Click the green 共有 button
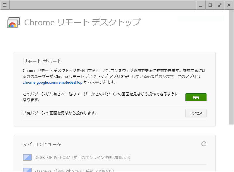Viewport: 234px width, 172px height. coord(196,97)
